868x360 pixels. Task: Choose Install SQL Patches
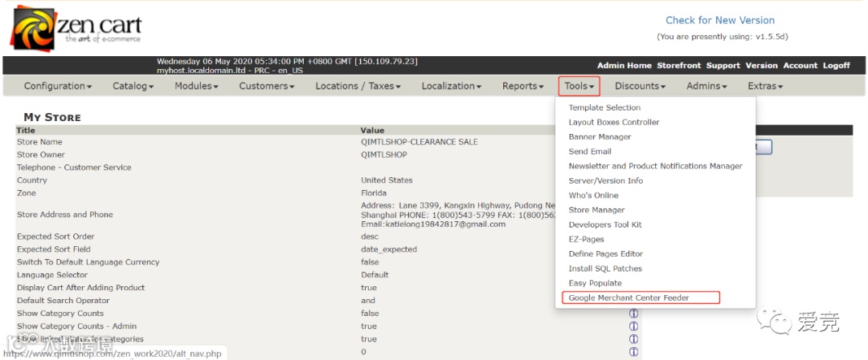coord(605,269)
